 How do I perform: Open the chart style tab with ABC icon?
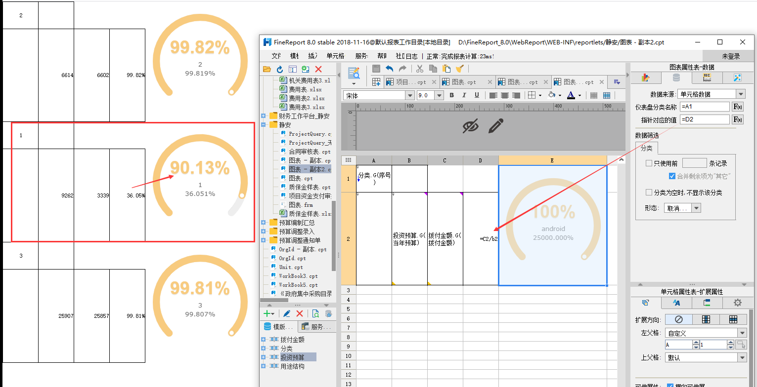click(x=707, y=77)
